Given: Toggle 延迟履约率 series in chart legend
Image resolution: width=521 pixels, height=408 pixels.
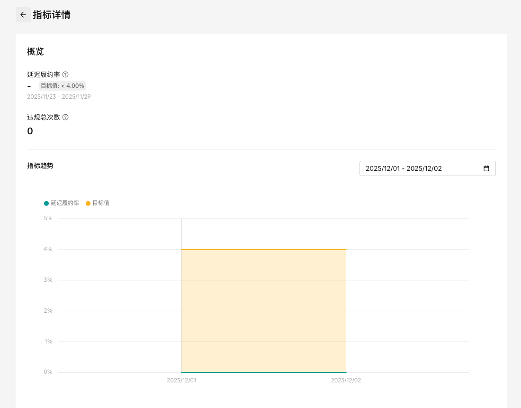Looking at the screenshot, I should (62, 203).
